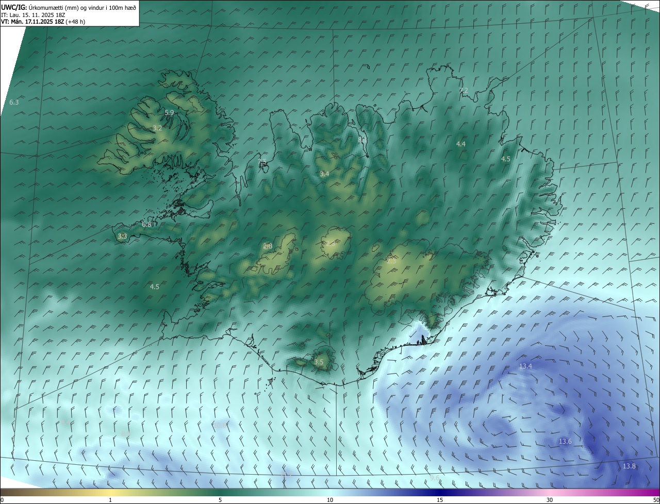Click the 13.6 value label
The image size is (660, 504).
point(565,442)
